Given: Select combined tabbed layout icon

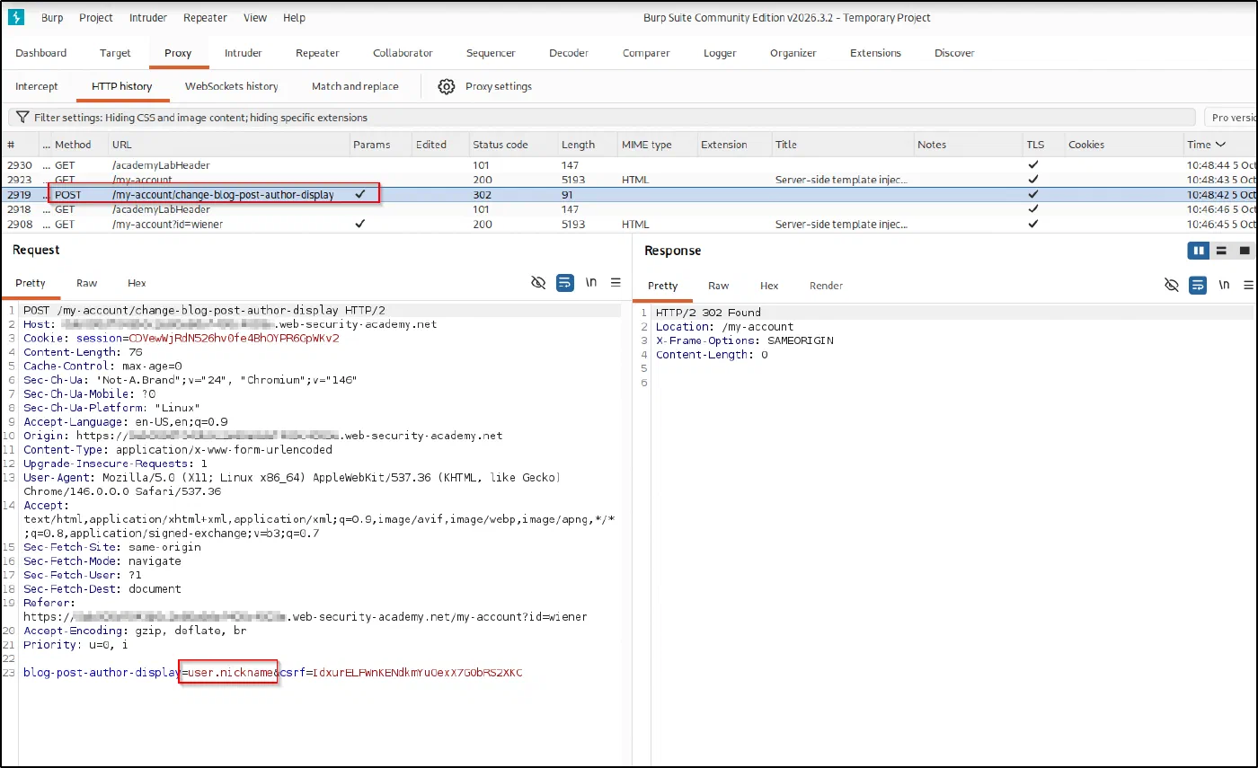Looking at the screenshot, I should pyautogui.click(x=1245, y=251).
